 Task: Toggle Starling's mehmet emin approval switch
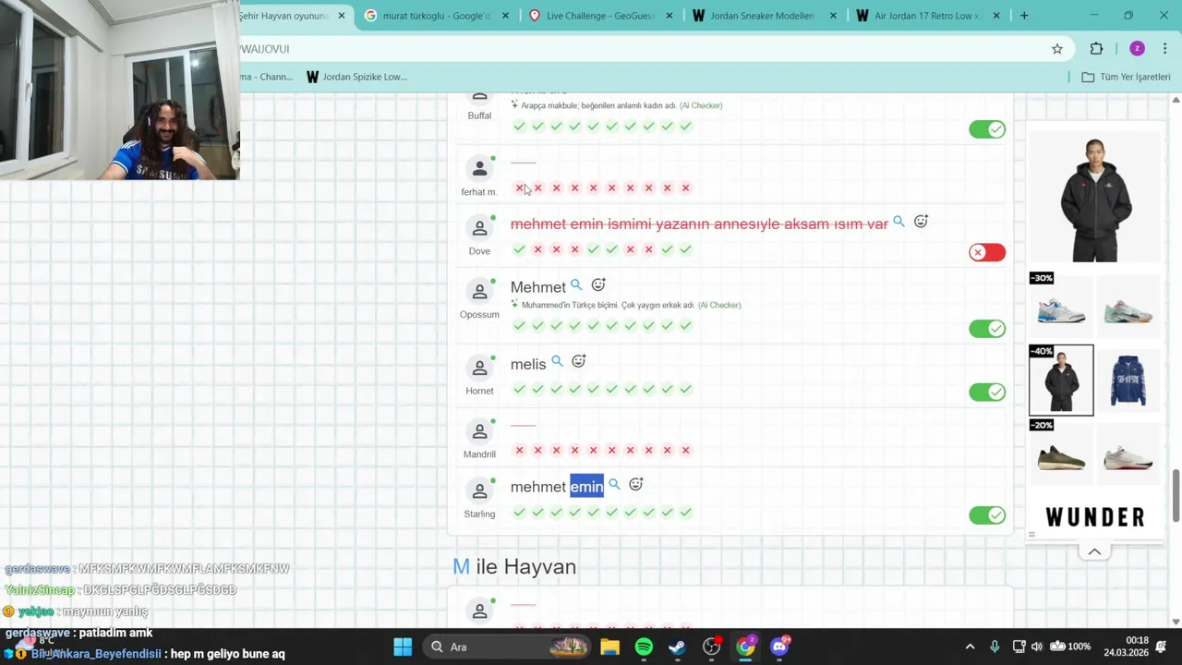click(x=987, y=515)
